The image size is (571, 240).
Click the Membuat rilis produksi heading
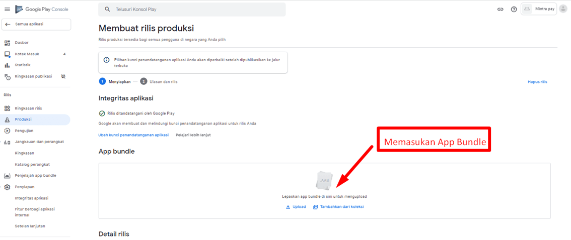147,28
